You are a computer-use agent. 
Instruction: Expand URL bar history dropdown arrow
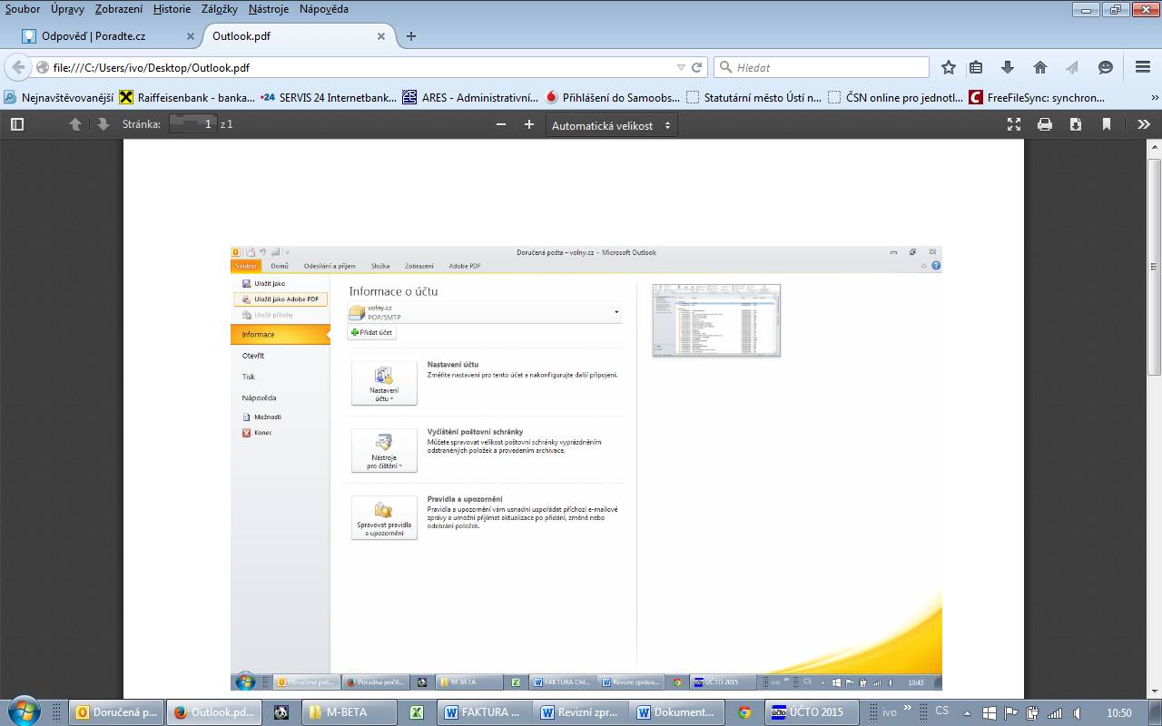(x=681, y=67)
